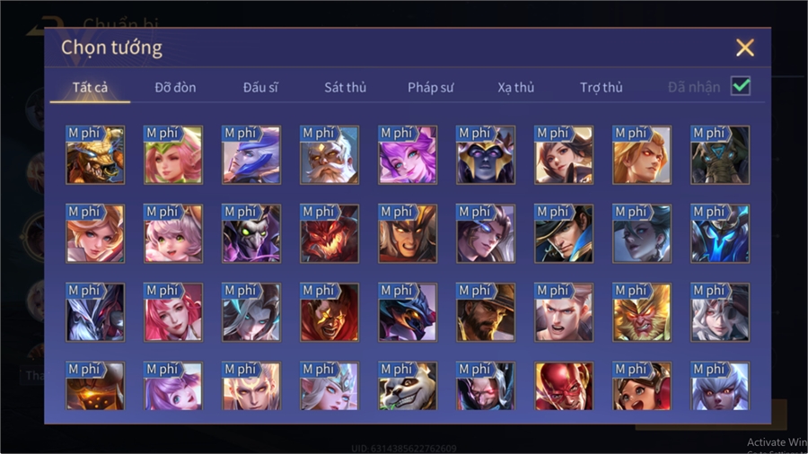The image size is (808, 454).
Task: Choose the red demon hero portrait
Action: pos(329,233)
